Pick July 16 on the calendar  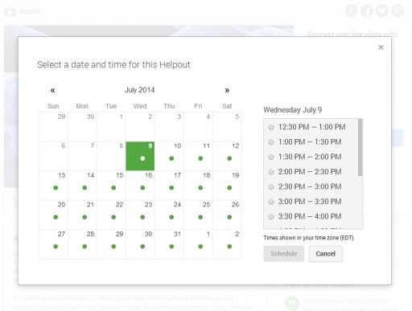click(x=140, y=186)
